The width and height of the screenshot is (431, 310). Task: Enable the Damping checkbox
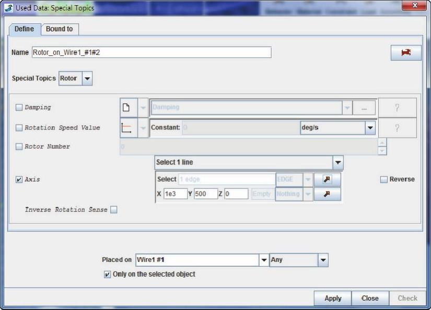19,108
